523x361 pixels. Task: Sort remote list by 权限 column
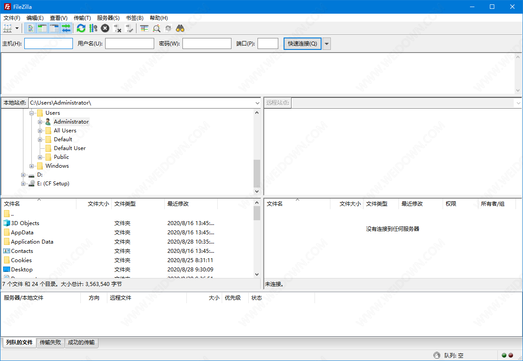tap(460, 203)
